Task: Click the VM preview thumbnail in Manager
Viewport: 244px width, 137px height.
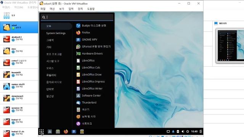Action: click(x=230, y=46)
